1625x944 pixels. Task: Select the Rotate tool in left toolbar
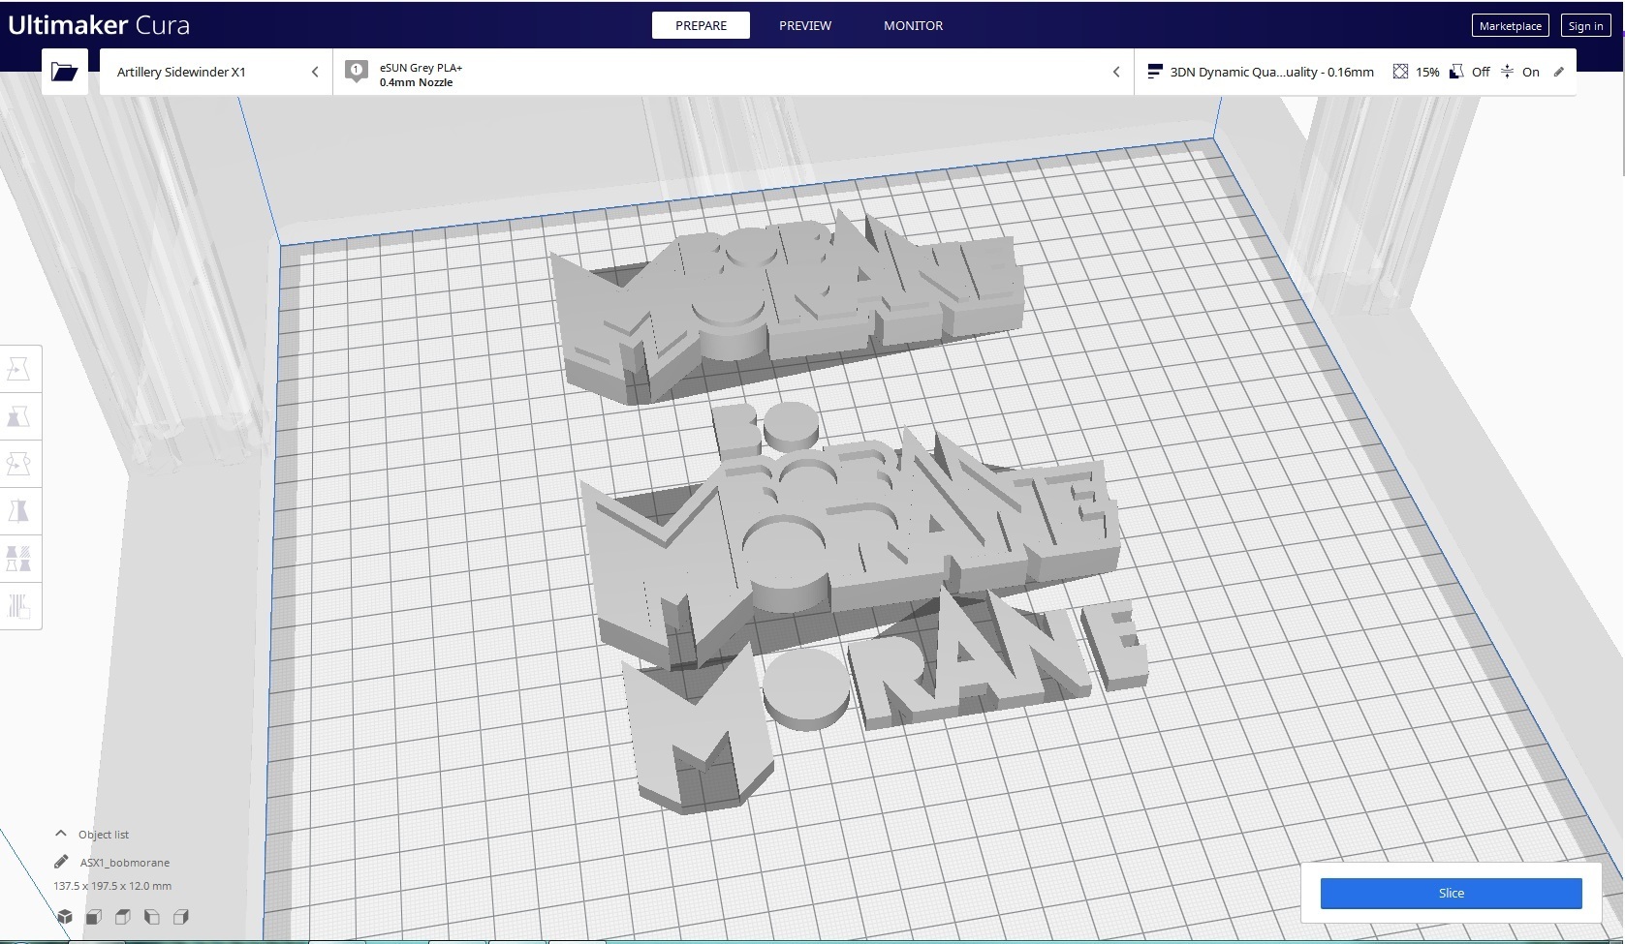click(19, 464)
